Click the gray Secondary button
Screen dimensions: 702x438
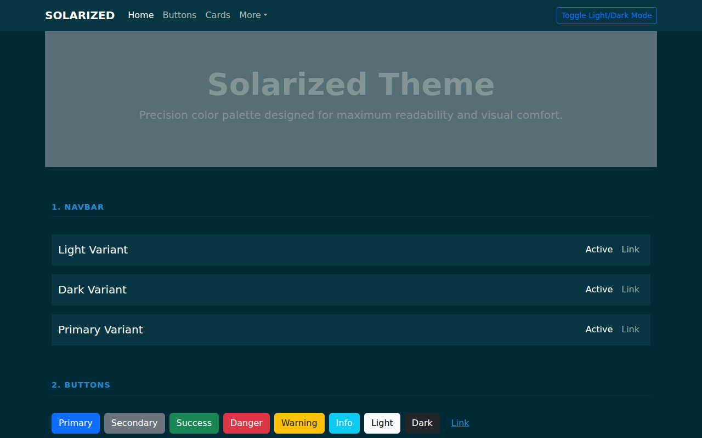(134, 423)
